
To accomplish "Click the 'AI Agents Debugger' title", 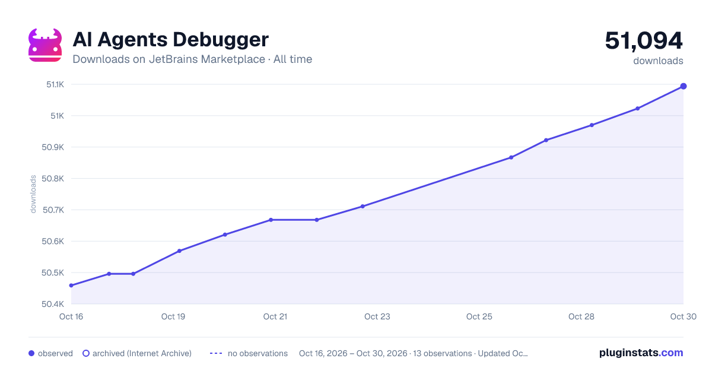I will [170, 40].
